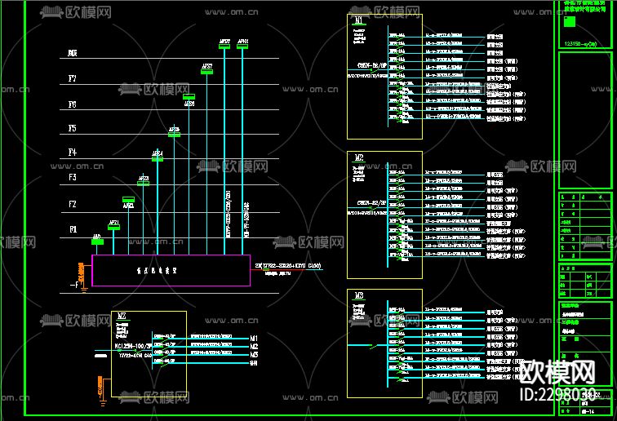
Task: Click the MZ panel title label
Action: tap(122, 316)
